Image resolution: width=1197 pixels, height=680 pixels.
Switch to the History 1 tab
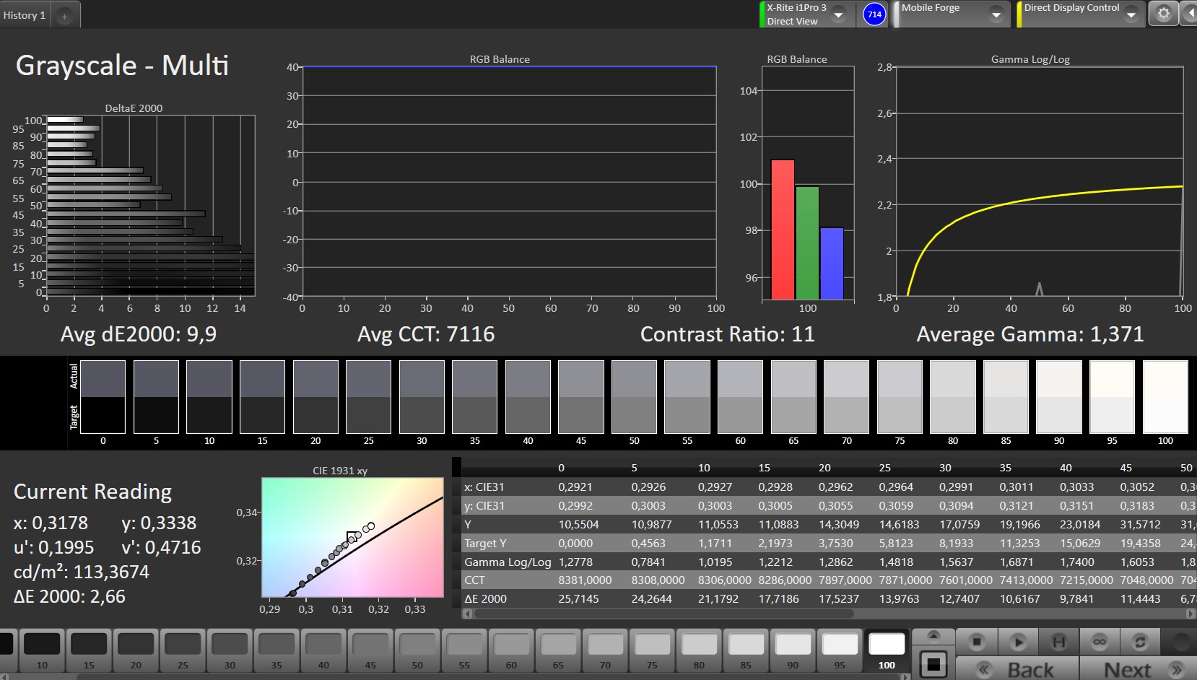(25, 15)
